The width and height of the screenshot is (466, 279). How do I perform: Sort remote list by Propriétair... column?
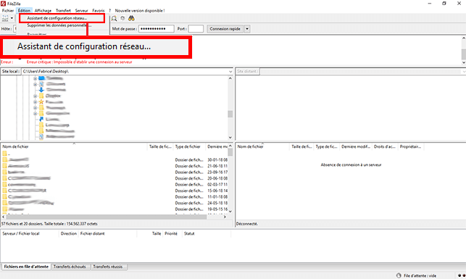(410, 146)
